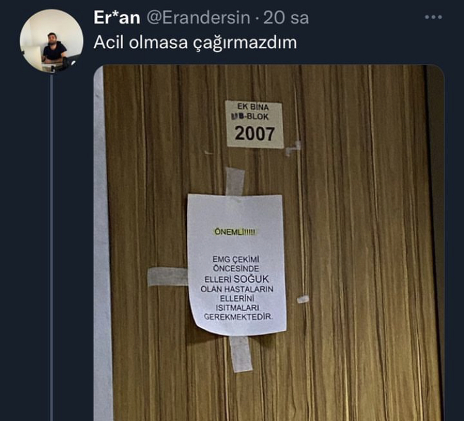Click the word SOĞUK on the notice
464x421 pixels.
(251, 279)
